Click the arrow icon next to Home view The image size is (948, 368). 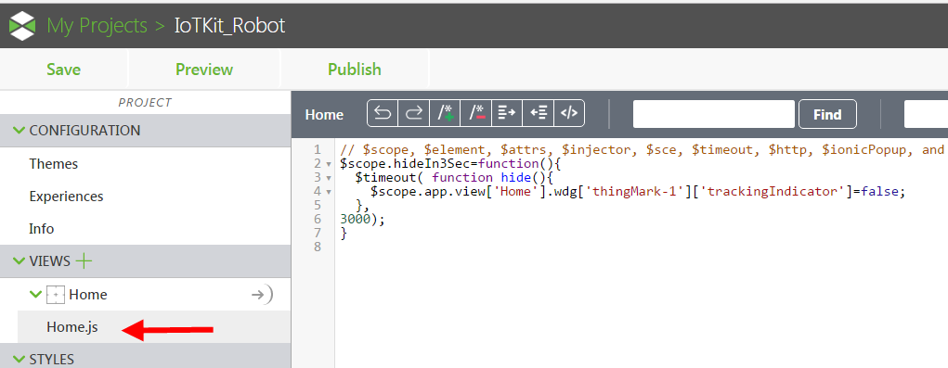(x=262, y=295)
